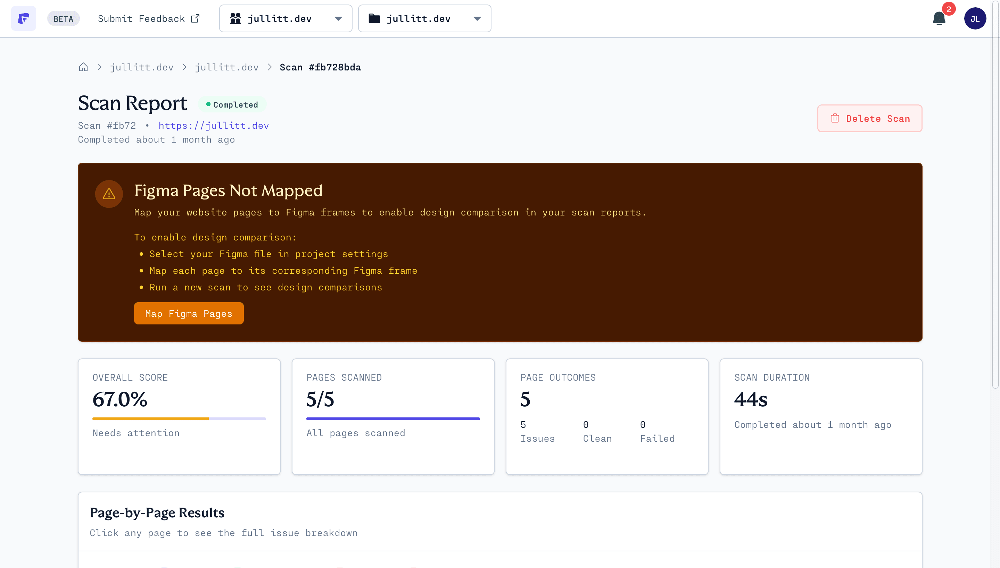This screenshot has height=568, width=1000.
Task: Select Scan #fb728bda breadcrumb item
Action: [320, 67]
